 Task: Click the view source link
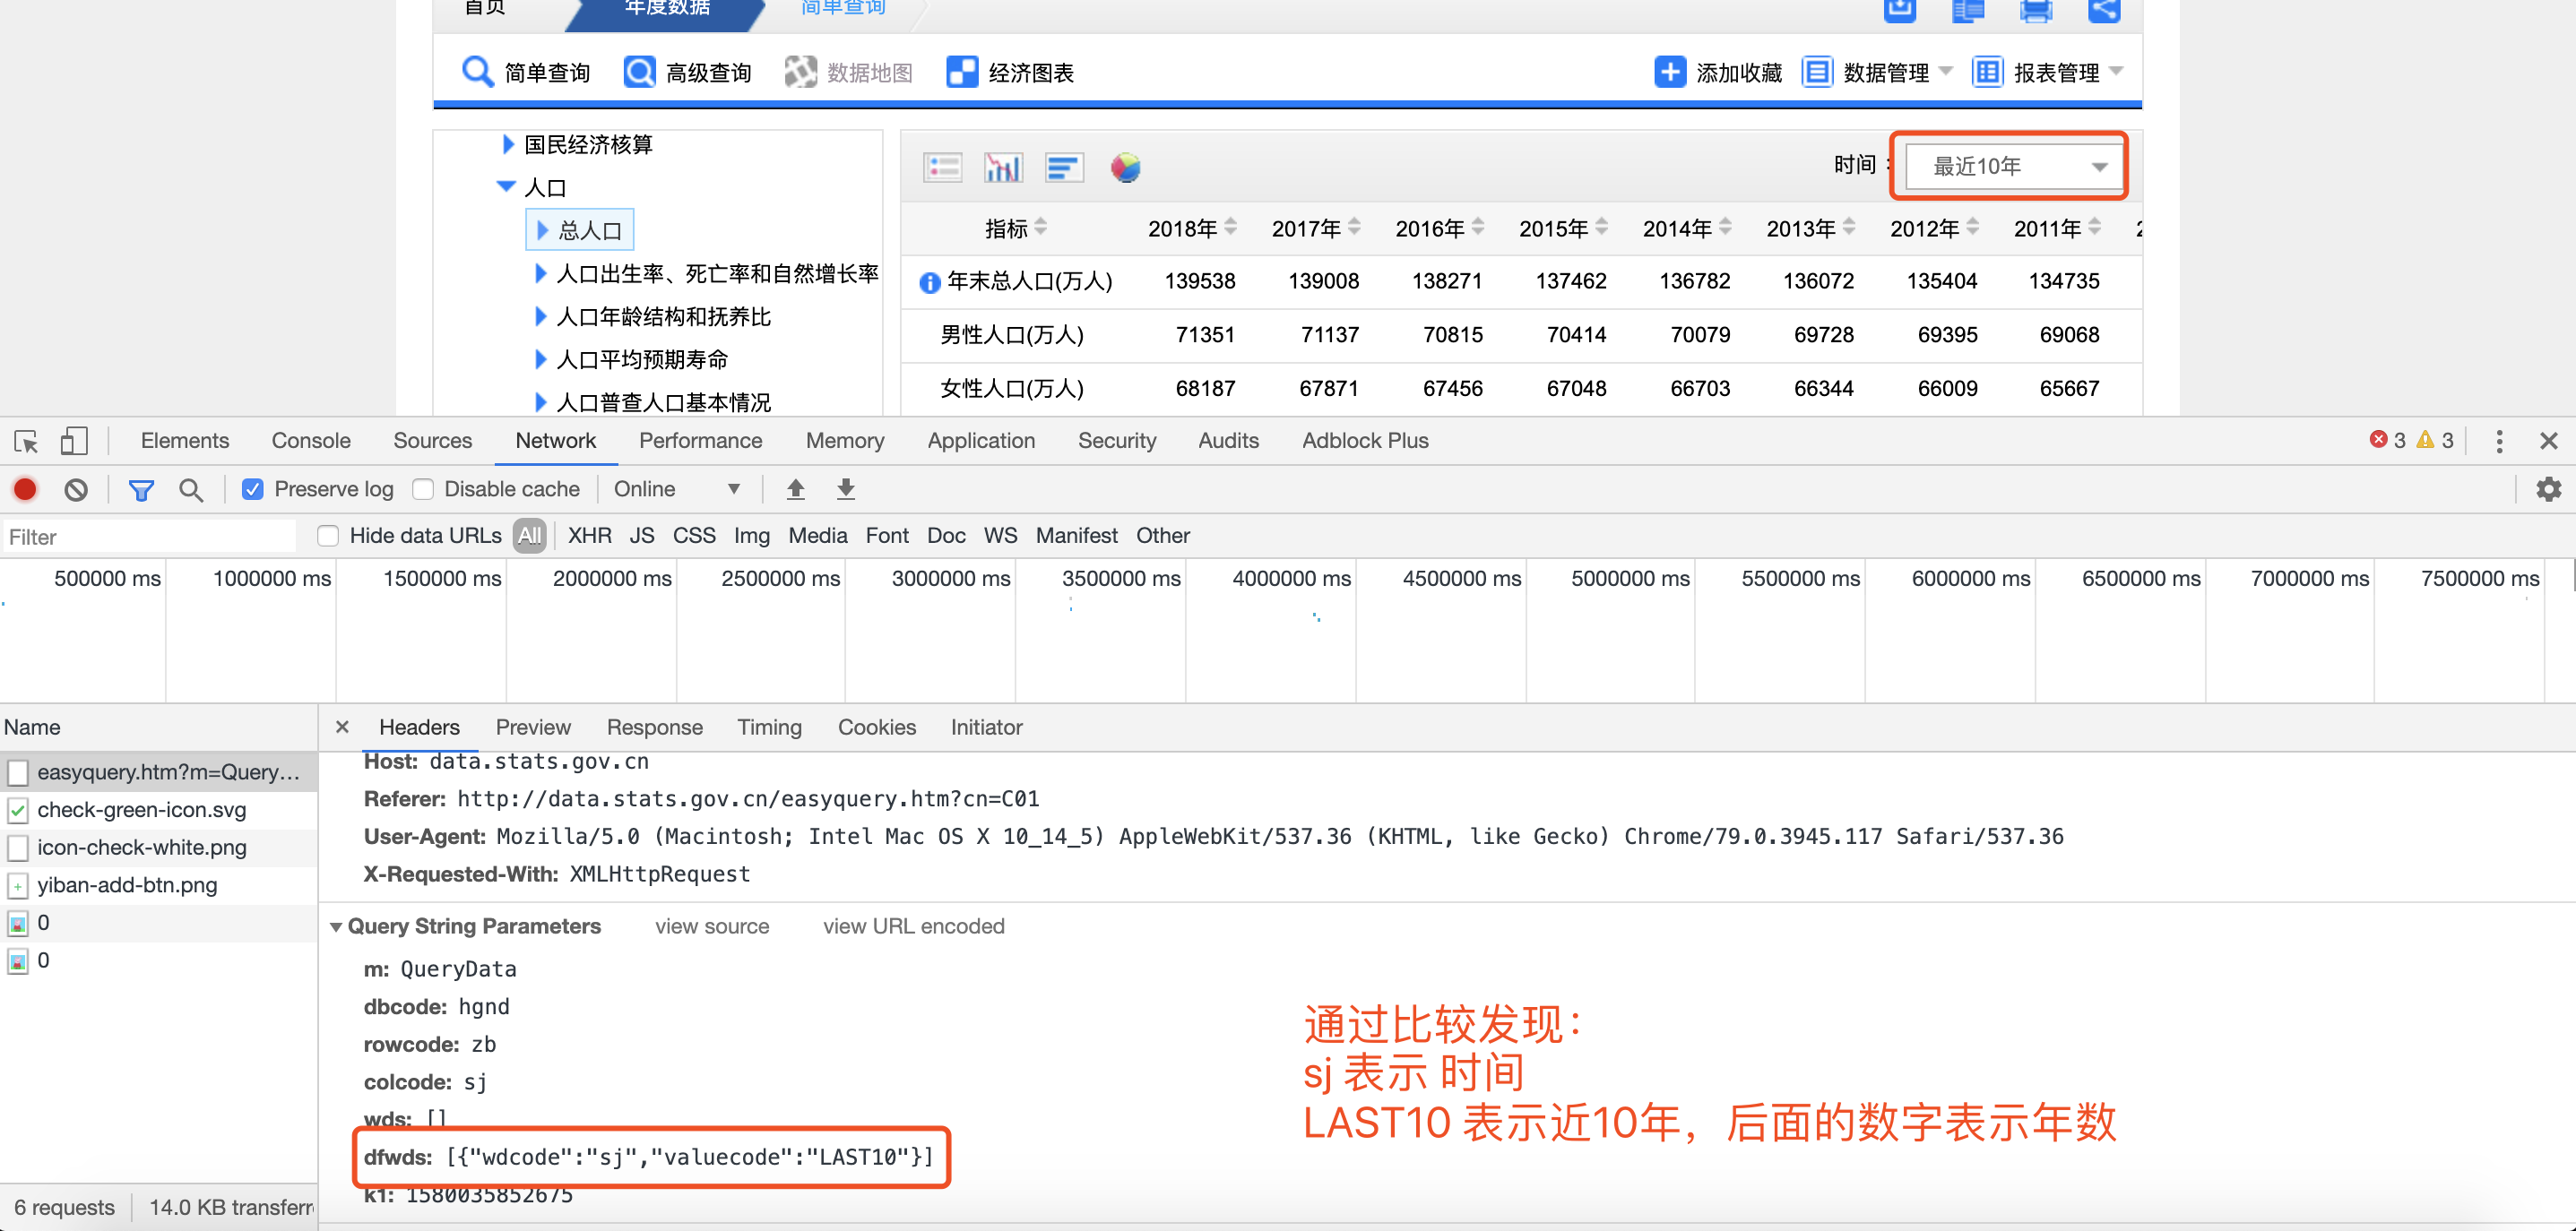point(711,926)
